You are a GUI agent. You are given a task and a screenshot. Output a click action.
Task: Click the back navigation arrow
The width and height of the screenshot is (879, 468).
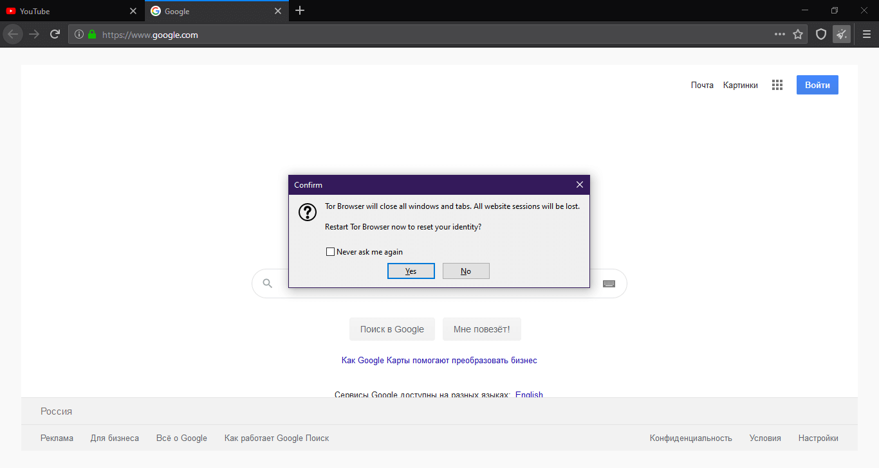point(13,34)
